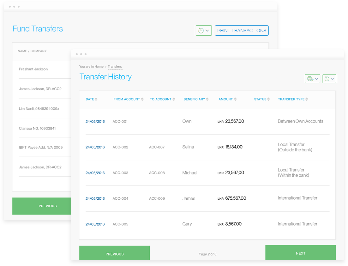The image size is (348, 266).
Task: Click ACC-007 to-account cell
Action: (x=157, y=147)
